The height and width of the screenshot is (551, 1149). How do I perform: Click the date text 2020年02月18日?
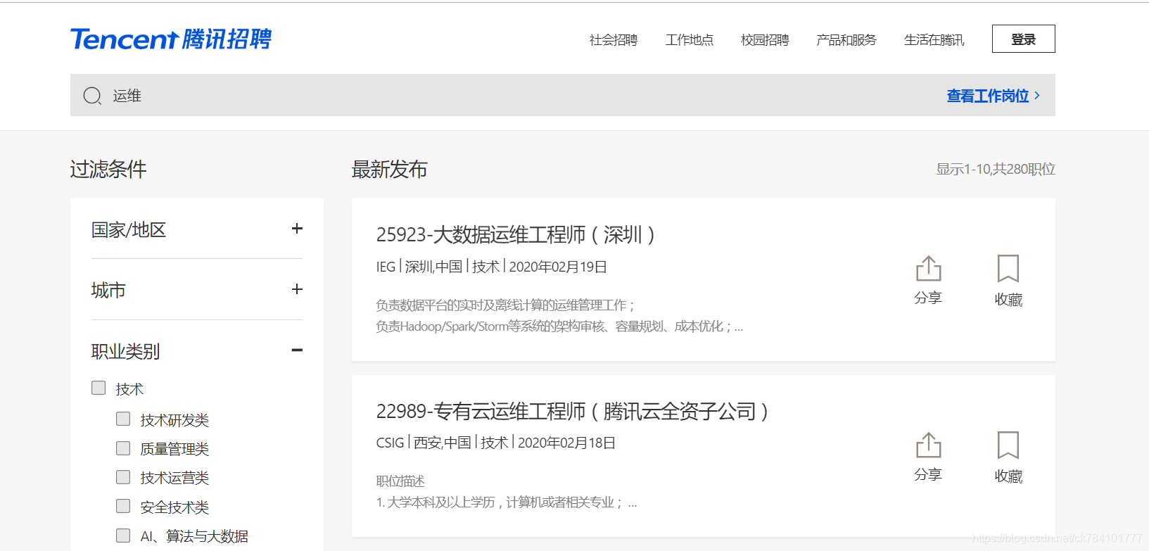pos(567,443)
